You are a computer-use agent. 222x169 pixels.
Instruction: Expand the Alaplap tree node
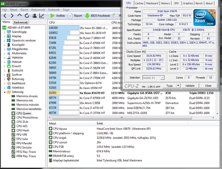coord(5,36)
